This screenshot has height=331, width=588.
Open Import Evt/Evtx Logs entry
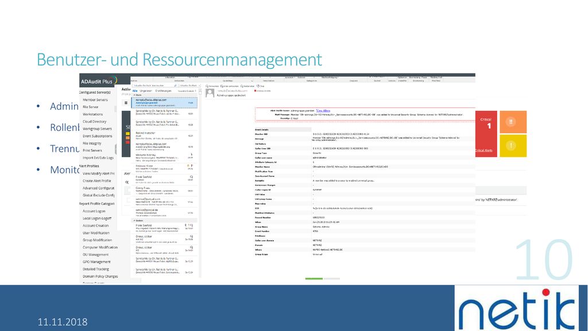pos(98,157)
